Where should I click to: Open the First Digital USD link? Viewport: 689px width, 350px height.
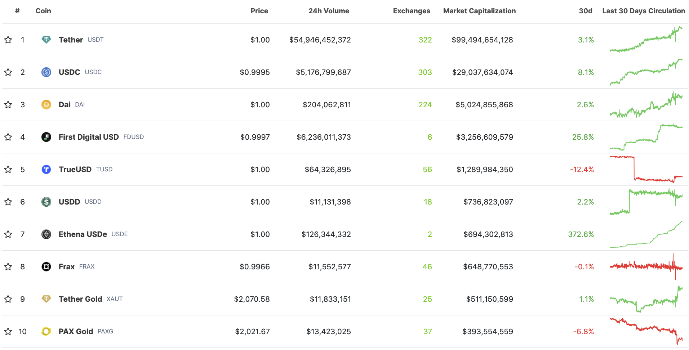pos(89,137)
